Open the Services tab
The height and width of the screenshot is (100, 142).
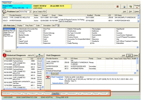click(47, 93)
